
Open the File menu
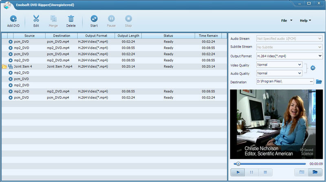286,21
